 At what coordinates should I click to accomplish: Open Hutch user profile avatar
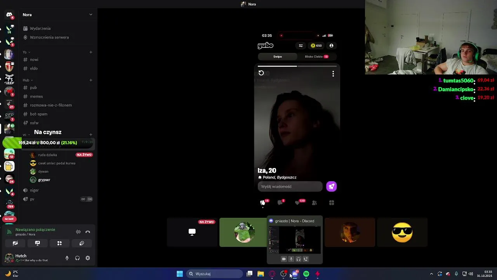click(x=9, y=258)
